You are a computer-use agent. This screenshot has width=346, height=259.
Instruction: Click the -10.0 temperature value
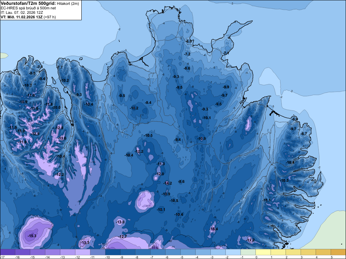[56, 108]
